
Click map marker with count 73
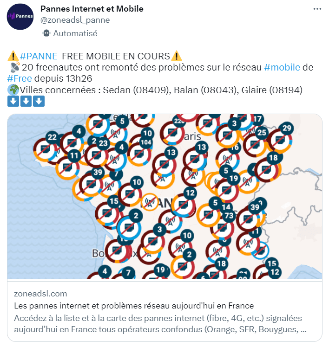click(x=228, y=215)
